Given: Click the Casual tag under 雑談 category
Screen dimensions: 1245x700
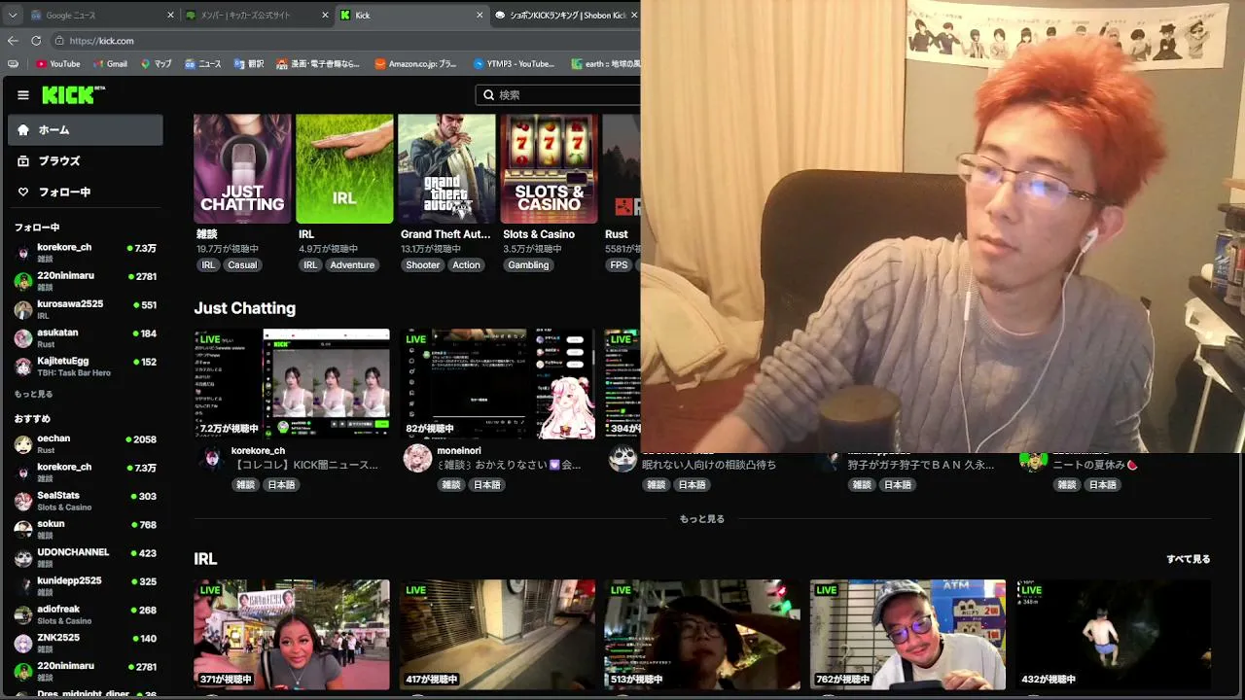Looking at the screenshot, I should click(242, 265).
